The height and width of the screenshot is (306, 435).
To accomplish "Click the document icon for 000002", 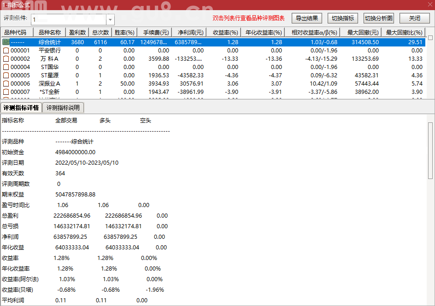I will coord(6,59).
